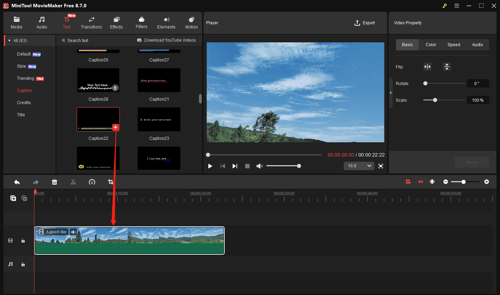Collapse the Video Property panel
Viewport: 500px width, 295px height.
tap(391, 93)
